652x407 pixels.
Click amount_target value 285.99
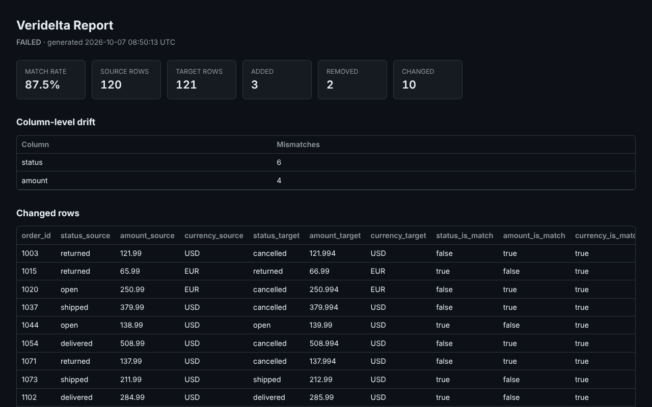(x=321, y=397)
